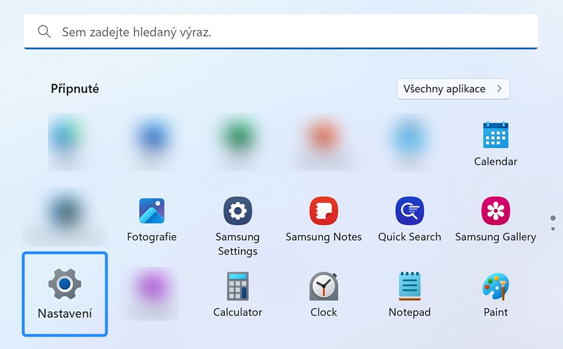Open the Samsung Settings app
The image size is (563, 349).
(x=238, y=211)
